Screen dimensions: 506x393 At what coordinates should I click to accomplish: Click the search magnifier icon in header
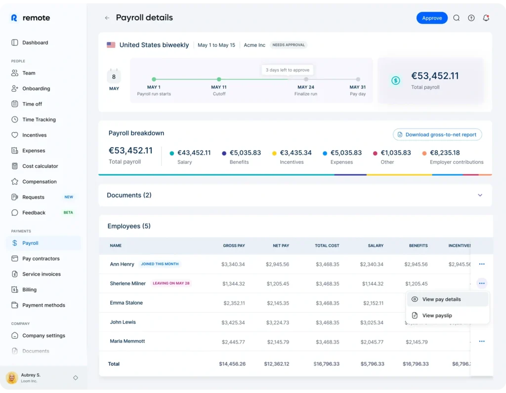(x=456, y=18)
